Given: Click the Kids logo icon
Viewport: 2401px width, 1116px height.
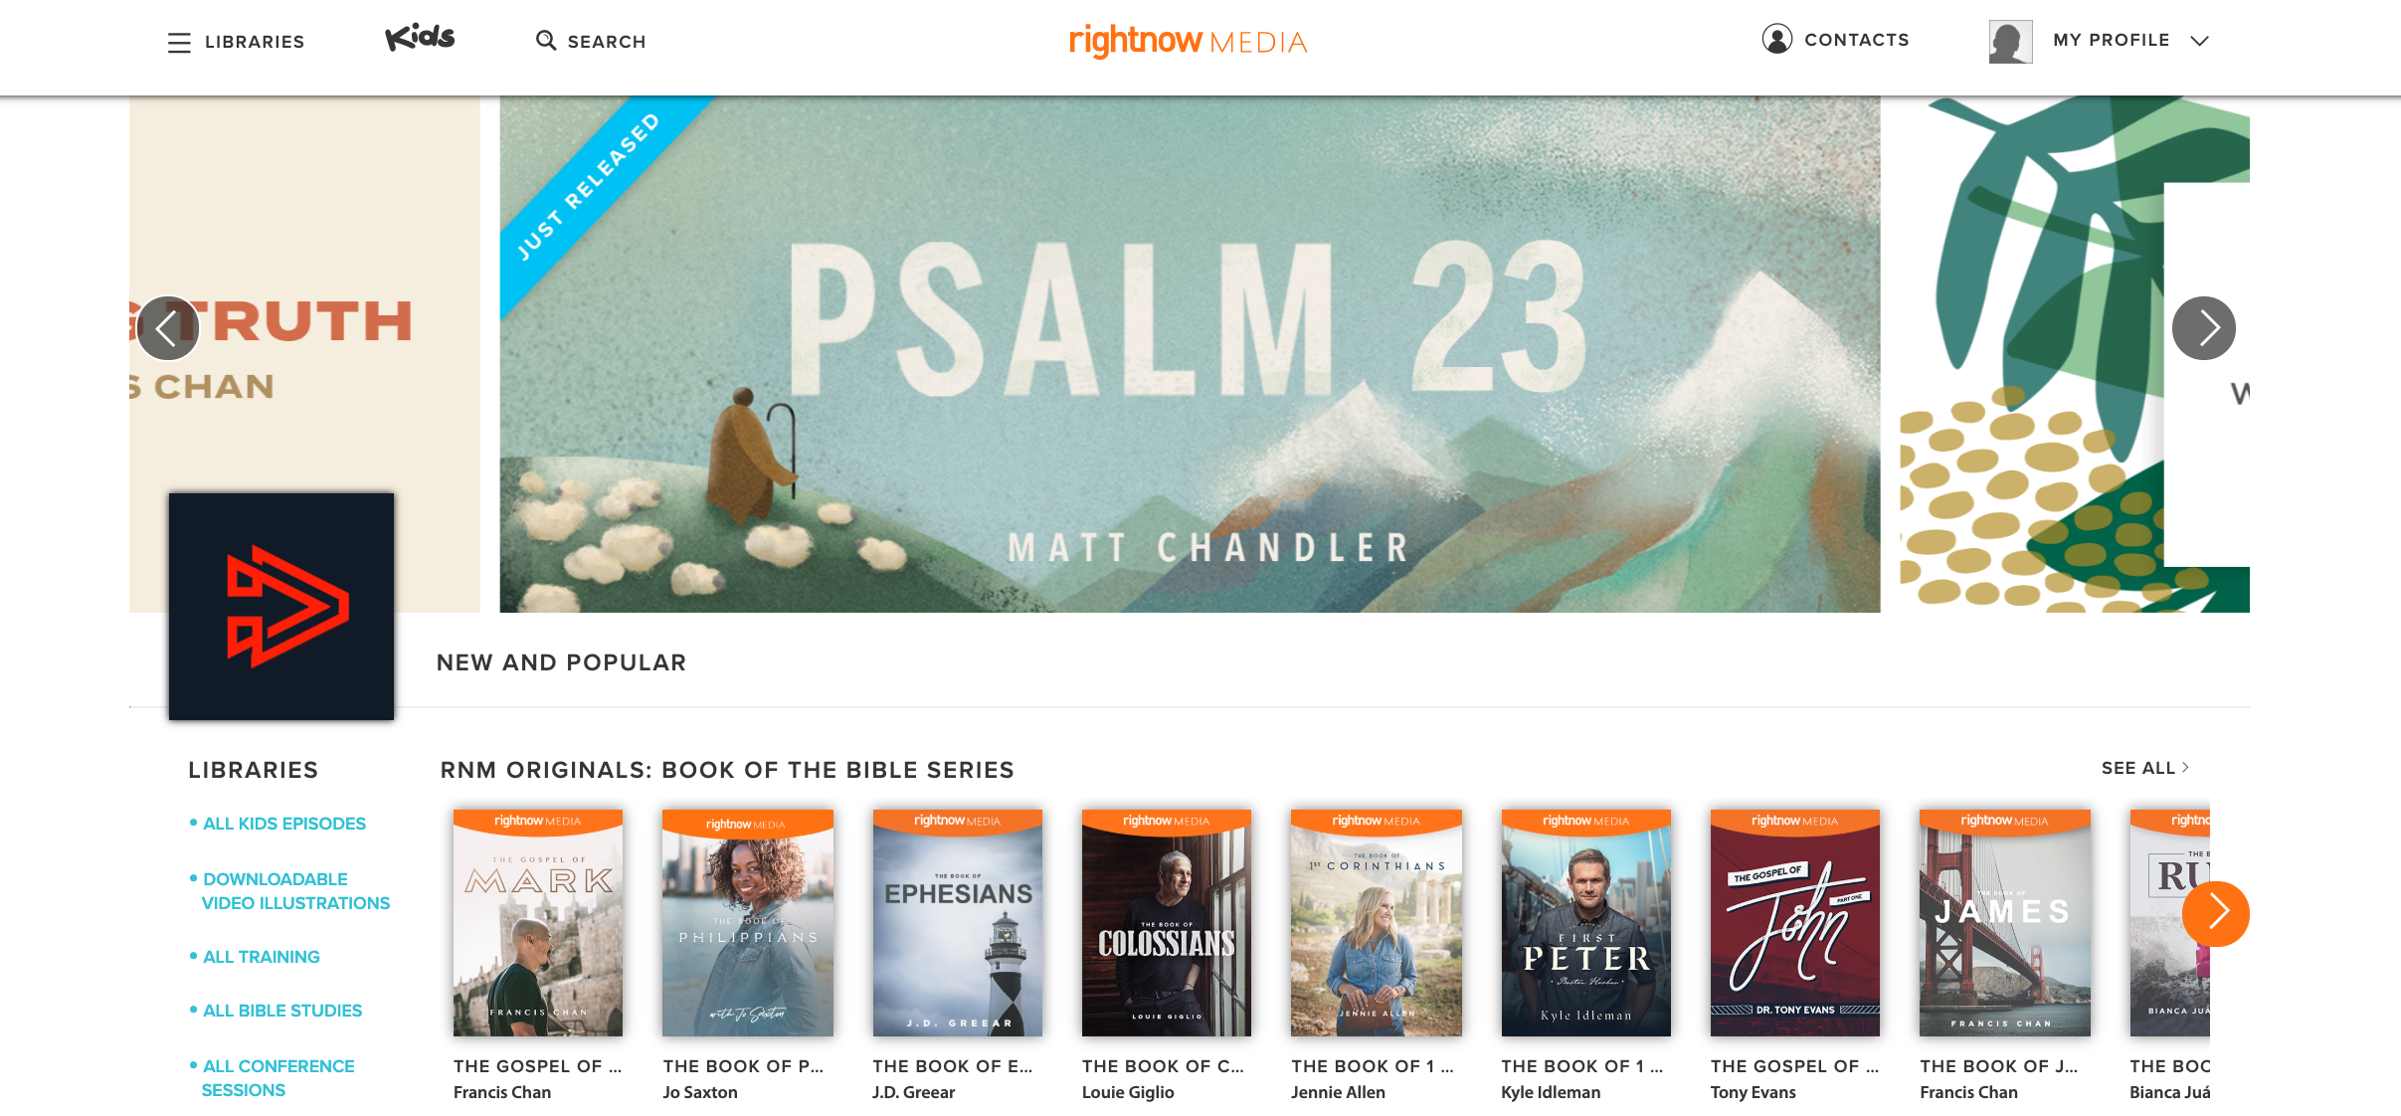Looking at the screenshot, I should coord(420,38).
